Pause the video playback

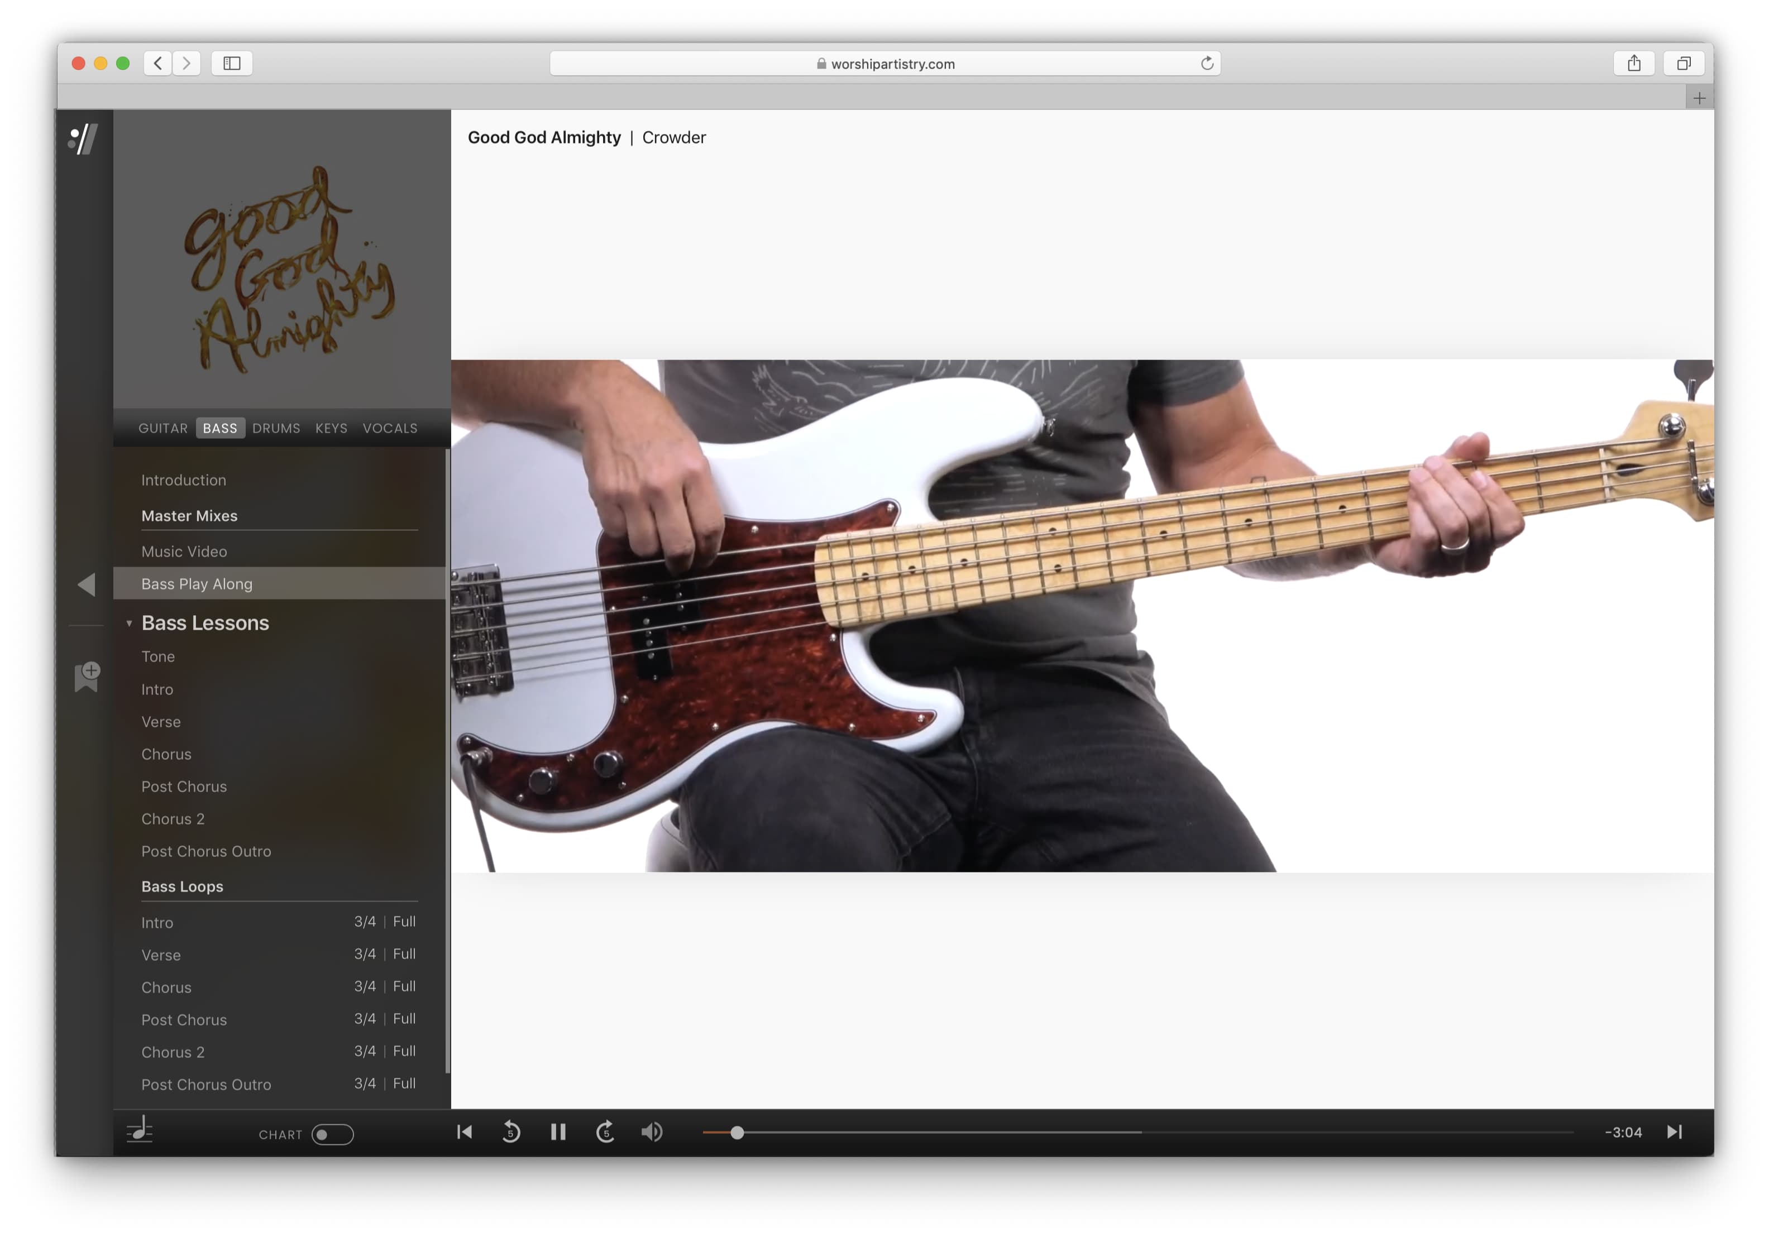point(558,1132)
